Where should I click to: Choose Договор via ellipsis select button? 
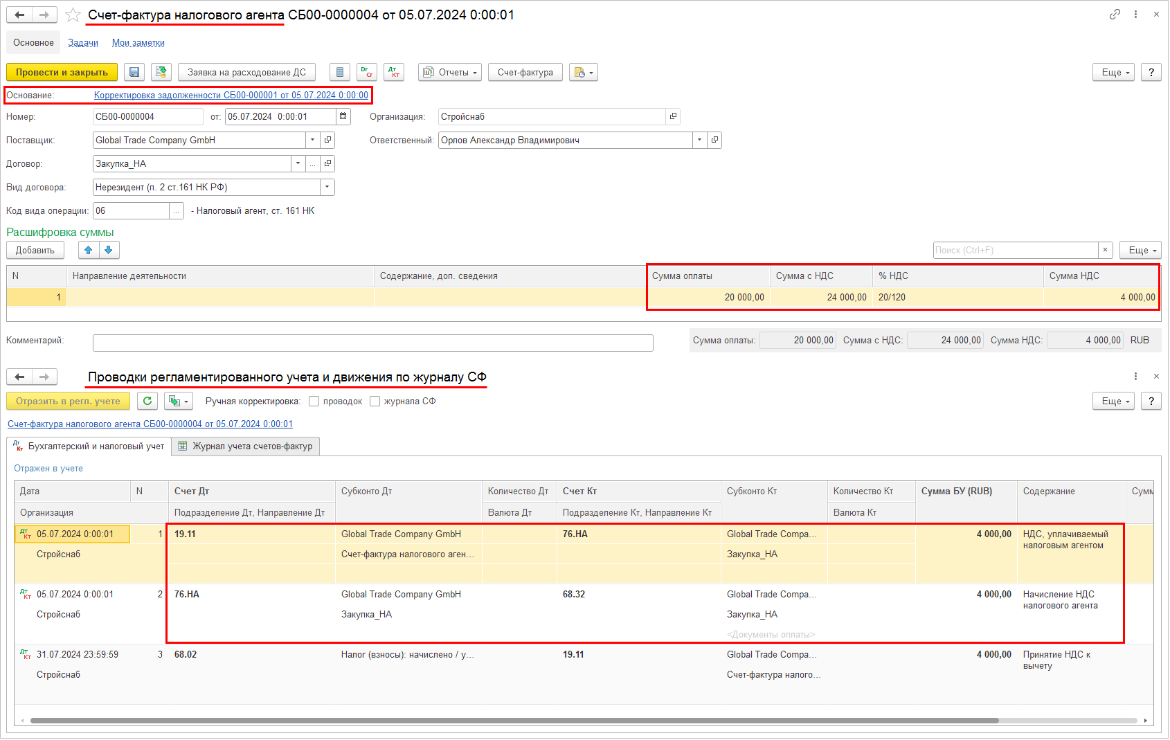coord(313,163)
